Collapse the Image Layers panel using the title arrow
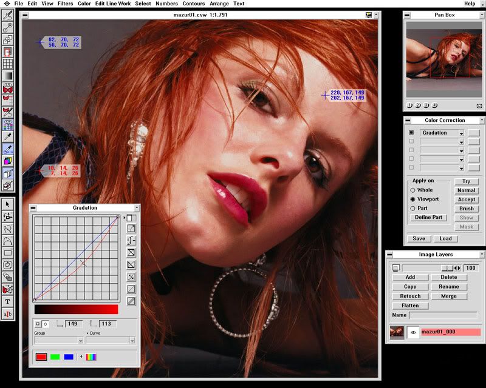The image size is (486, 388). tap(482, 255)
